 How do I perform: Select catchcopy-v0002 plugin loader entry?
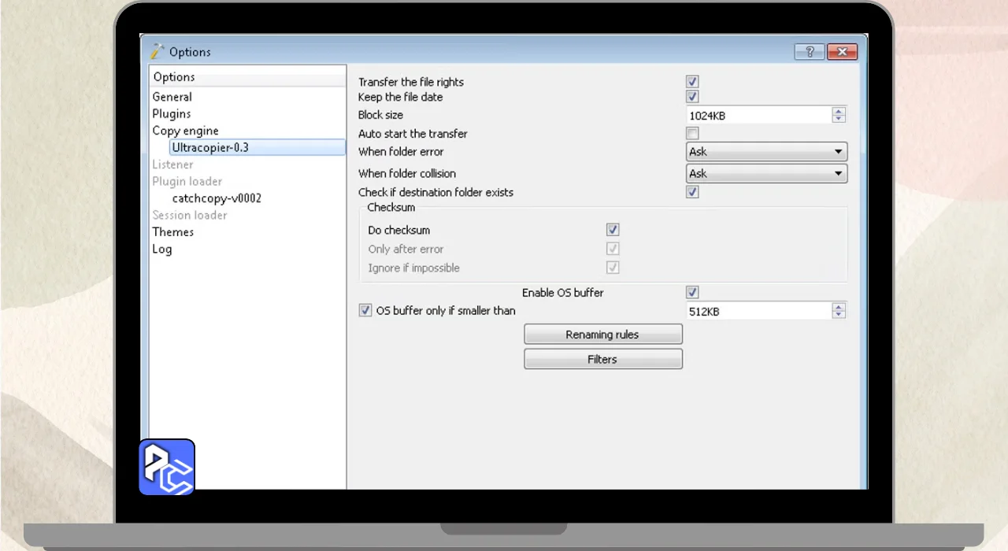click(217, 198)
